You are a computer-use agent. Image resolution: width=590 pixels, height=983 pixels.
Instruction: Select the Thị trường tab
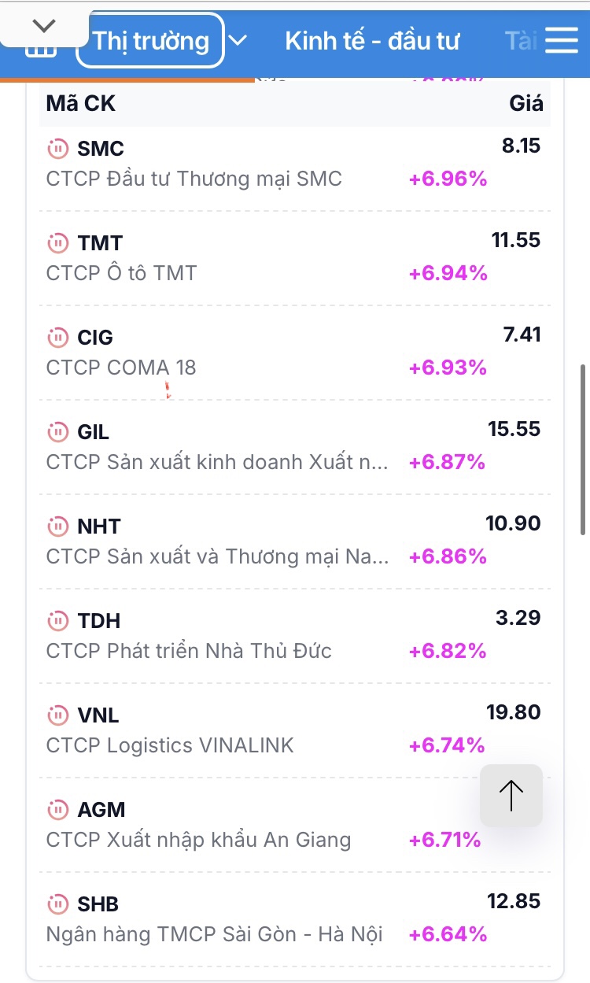pos(150,41)
